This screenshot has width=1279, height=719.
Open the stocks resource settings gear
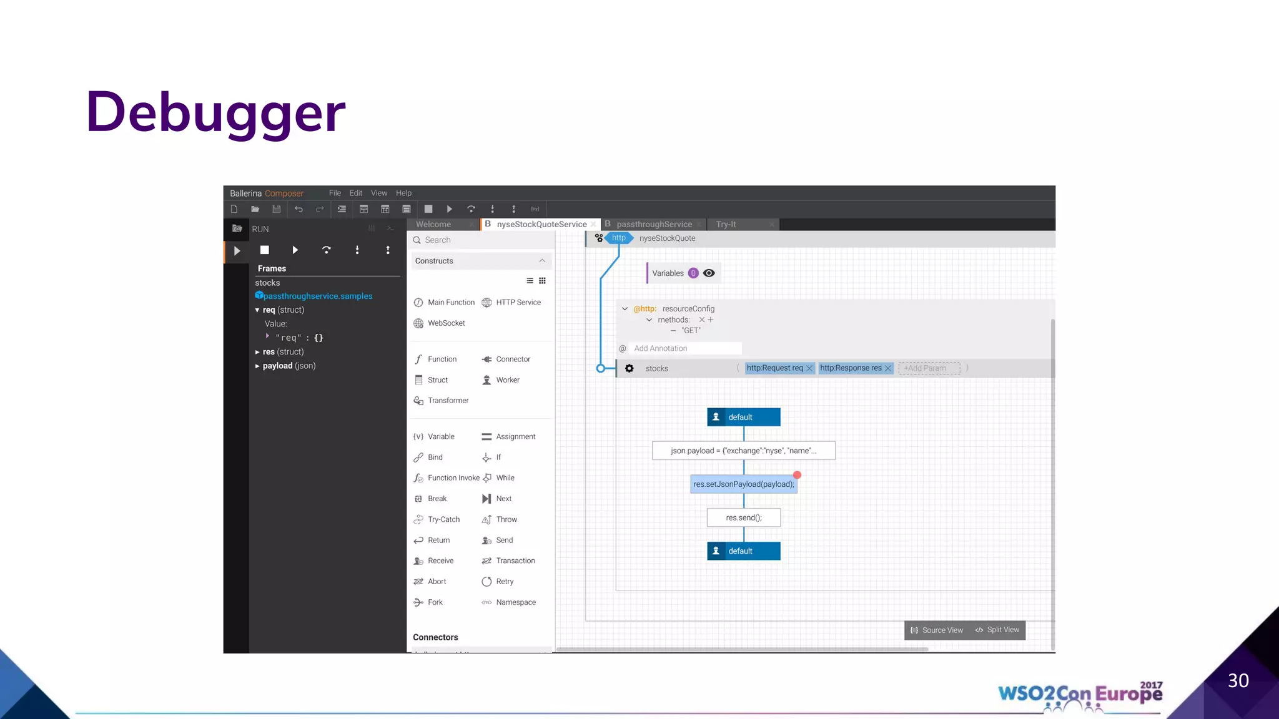coord(630,368)
